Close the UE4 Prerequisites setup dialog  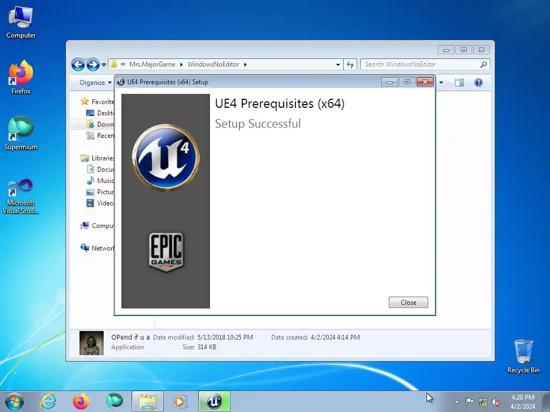tap(408, 303)
